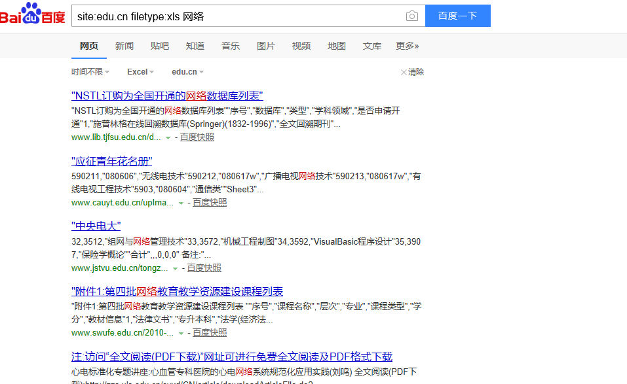This screenshot has height=384, width=627.
Task: Click URL www.swufe.edu.cn/2010-...
Action: (x=123, y=333)
